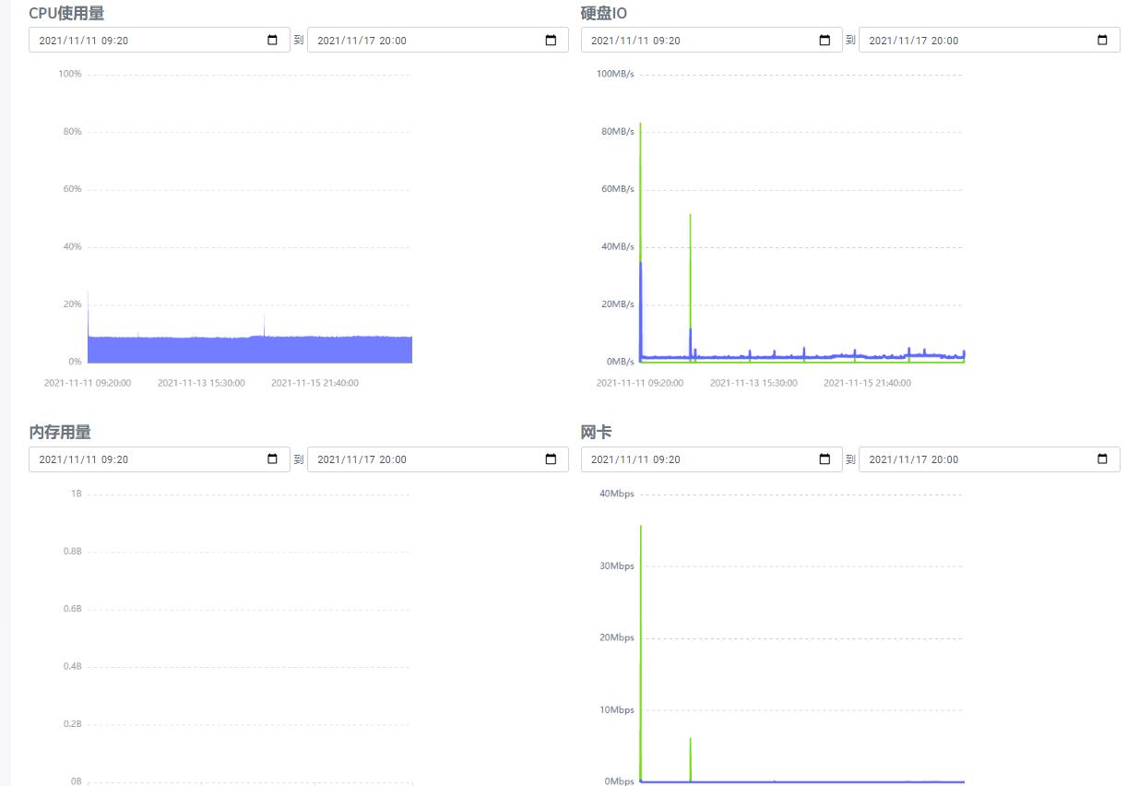1139x786 pixels.
Task: Click the 0.8B axis label in memory chart
Action: (72, 552)
